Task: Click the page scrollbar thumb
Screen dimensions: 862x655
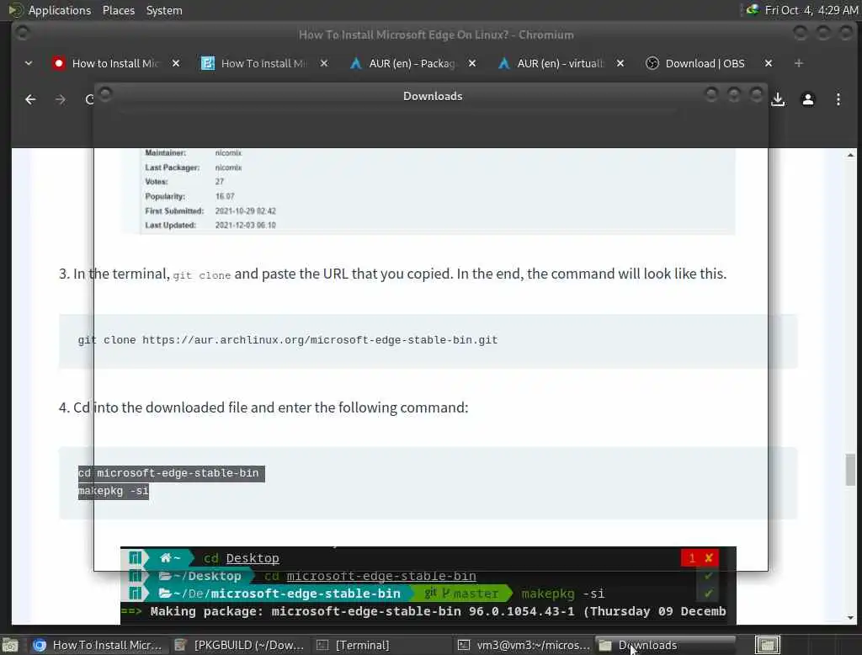Action: click(850, 470)
